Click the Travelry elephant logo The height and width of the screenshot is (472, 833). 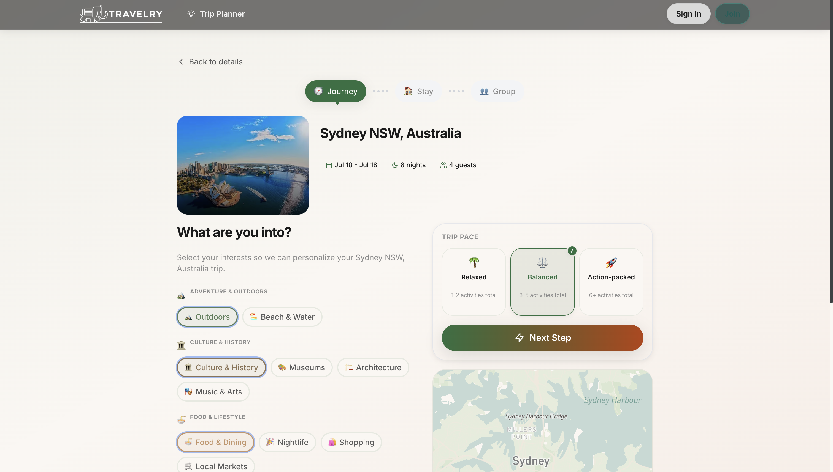(x=92, y=14)
